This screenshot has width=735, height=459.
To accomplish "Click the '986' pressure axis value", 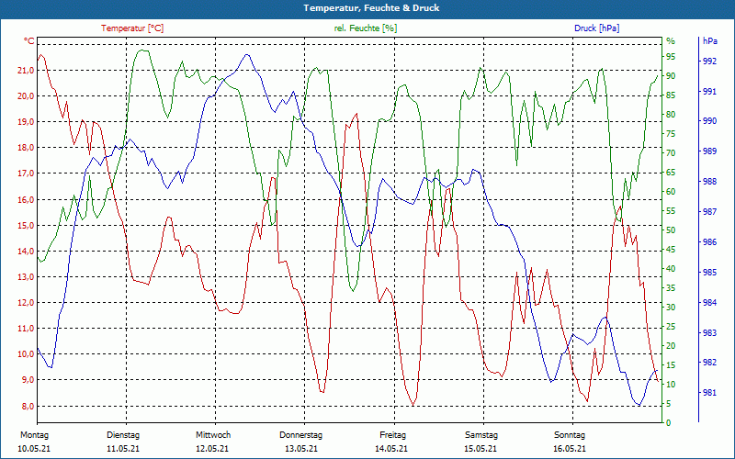I will click(x=710, y=242).
